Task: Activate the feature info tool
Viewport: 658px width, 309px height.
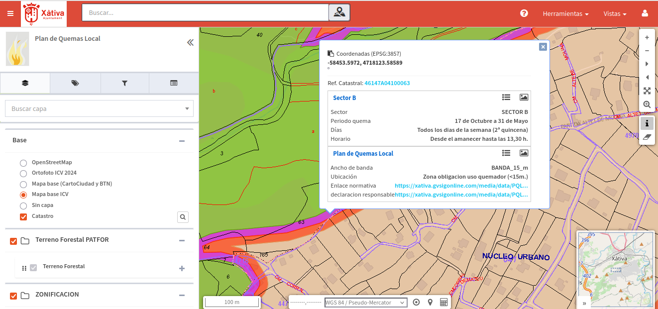Action: [647, 123]
